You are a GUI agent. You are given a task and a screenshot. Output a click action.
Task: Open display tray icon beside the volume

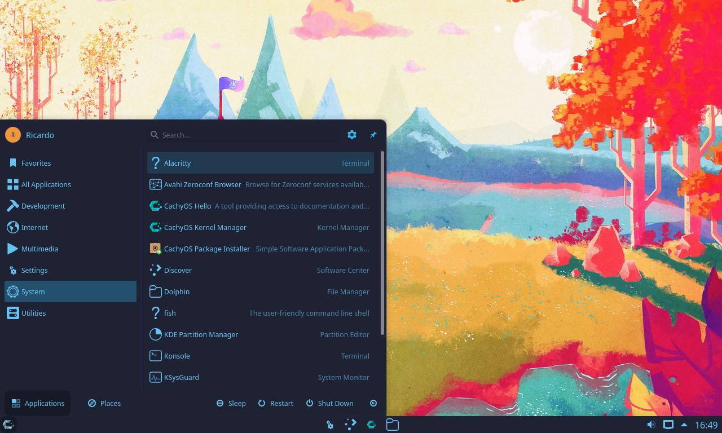tap(668, 425)
